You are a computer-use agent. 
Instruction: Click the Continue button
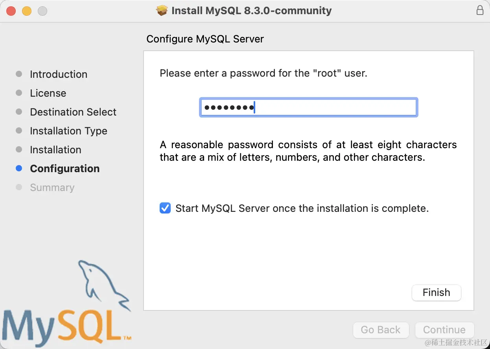click(444, 330)
